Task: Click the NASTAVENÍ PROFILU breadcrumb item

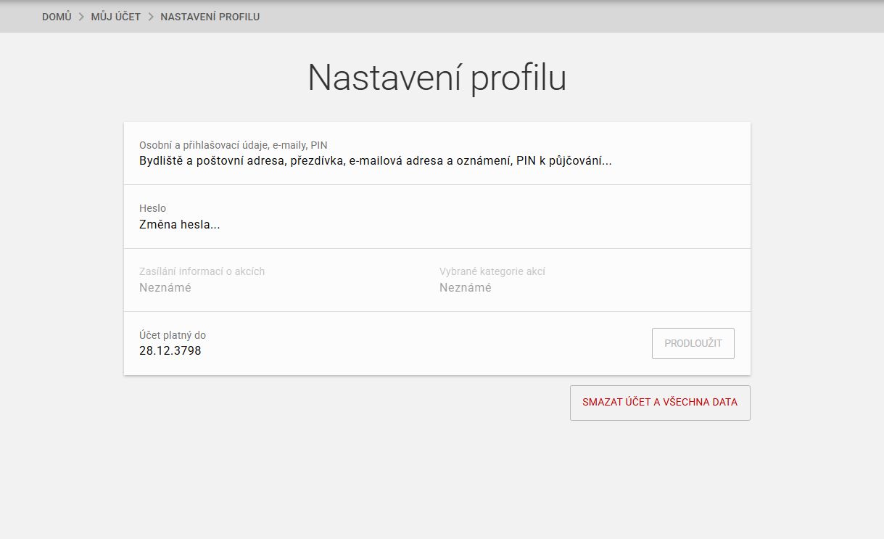Action: coord(210,17)
